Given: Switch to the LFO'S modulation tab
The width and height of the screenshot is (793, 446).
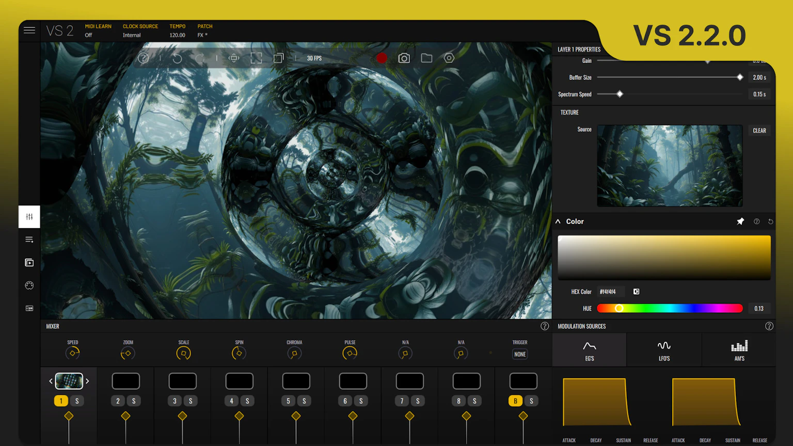Looking at the screenshot, I should tap(664, 350).
